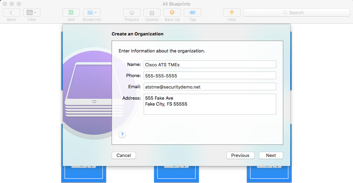Go to the Previous step

240,156
